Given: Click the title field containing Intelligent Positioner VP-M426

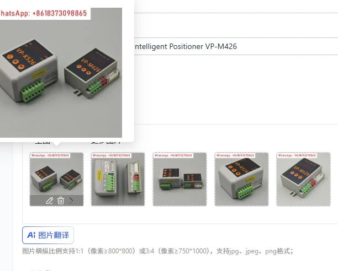Looking at the screenshot, I should pyautogui.click(x=236, y=46).
